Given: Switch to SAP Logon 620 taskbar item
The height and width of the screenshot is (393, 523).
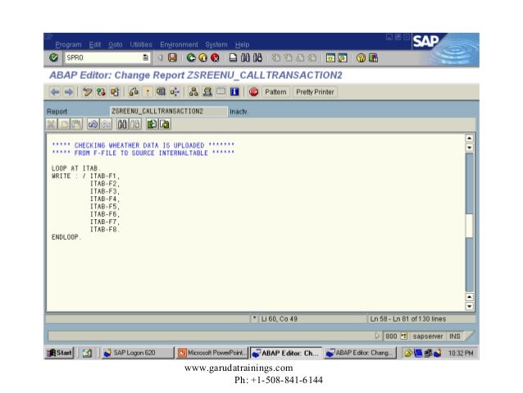Looking at the screenshot, I should click(138, 353).
